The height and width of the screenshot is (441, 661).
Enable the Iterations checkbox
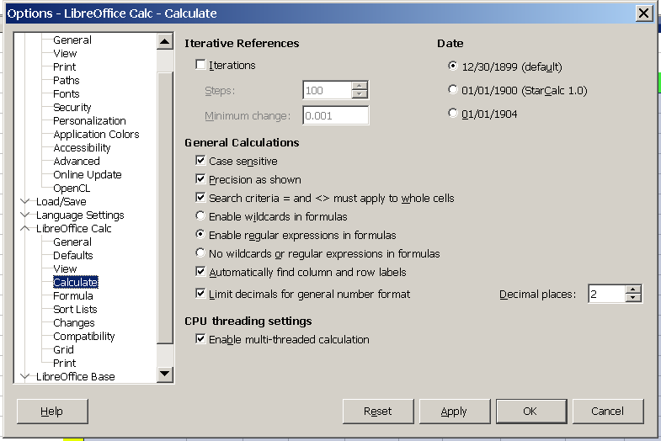(x=200, y=65)
